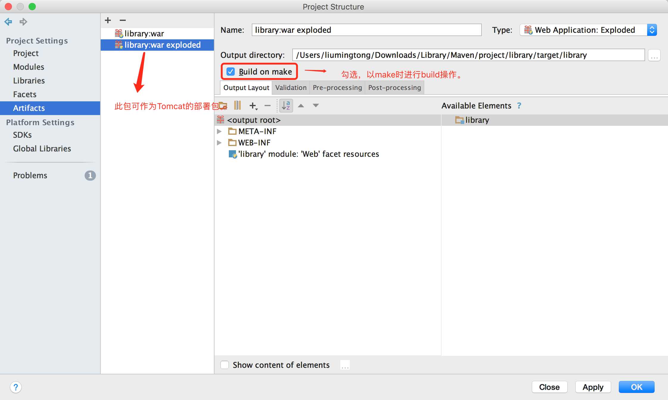Uncheck Build on make checkbox

click(230, 72)
